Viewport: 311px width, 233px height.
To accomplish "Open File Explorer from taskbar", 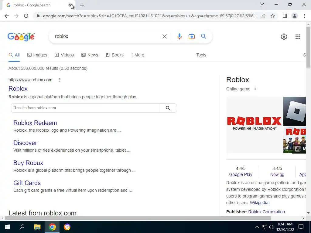I will 37,227.
